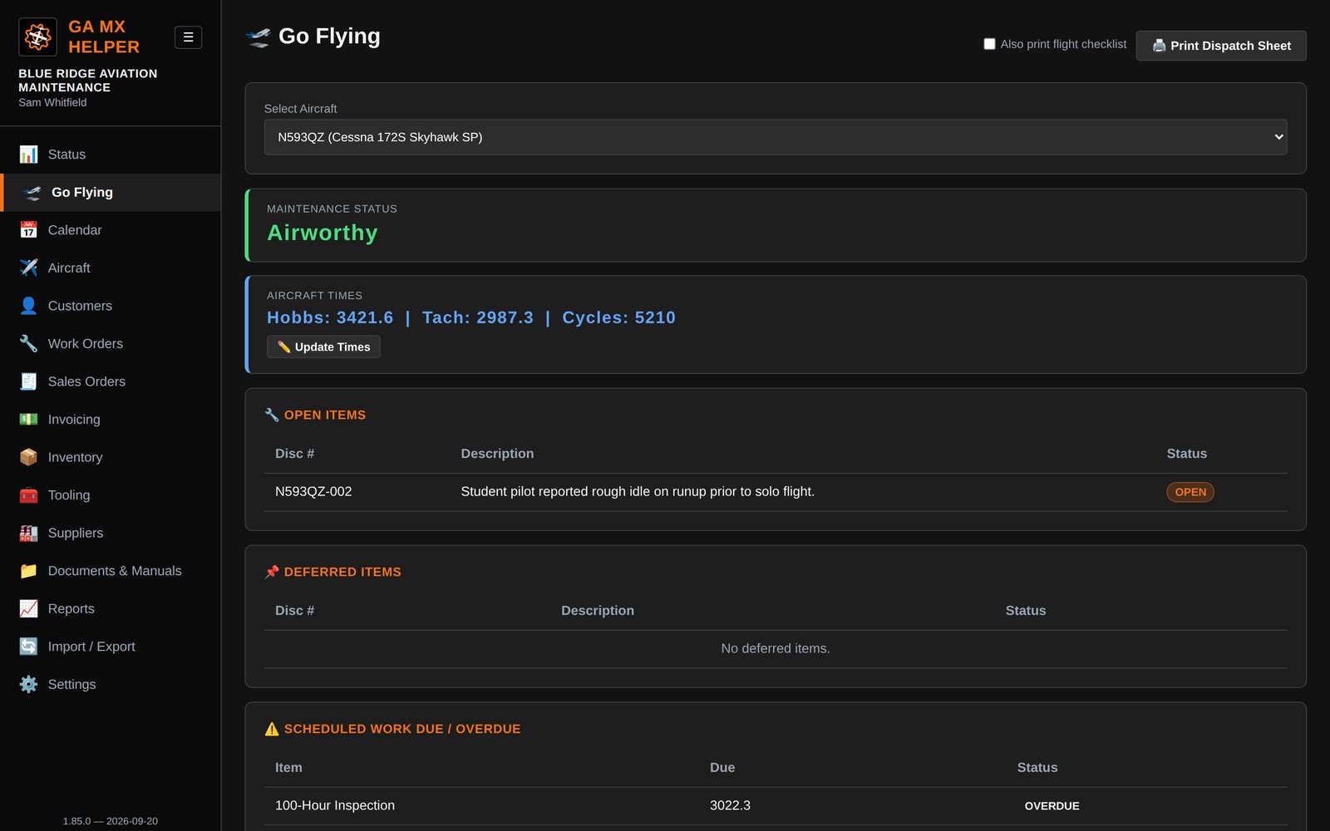Open Work Orders from the sidebar
The image size is (1330, 831).
(111, 343)
